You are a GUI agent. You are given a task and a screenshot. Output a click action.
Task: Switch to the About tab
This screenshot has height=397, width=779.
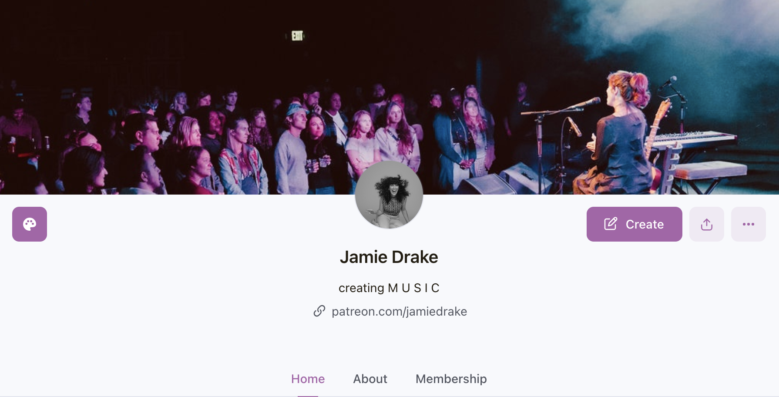click(x=370, y=379)
